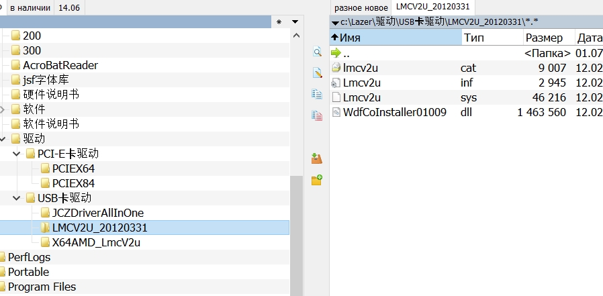Select the WdfCoInstaller01009 dll file
603x296 pixels.
[394, 112]
